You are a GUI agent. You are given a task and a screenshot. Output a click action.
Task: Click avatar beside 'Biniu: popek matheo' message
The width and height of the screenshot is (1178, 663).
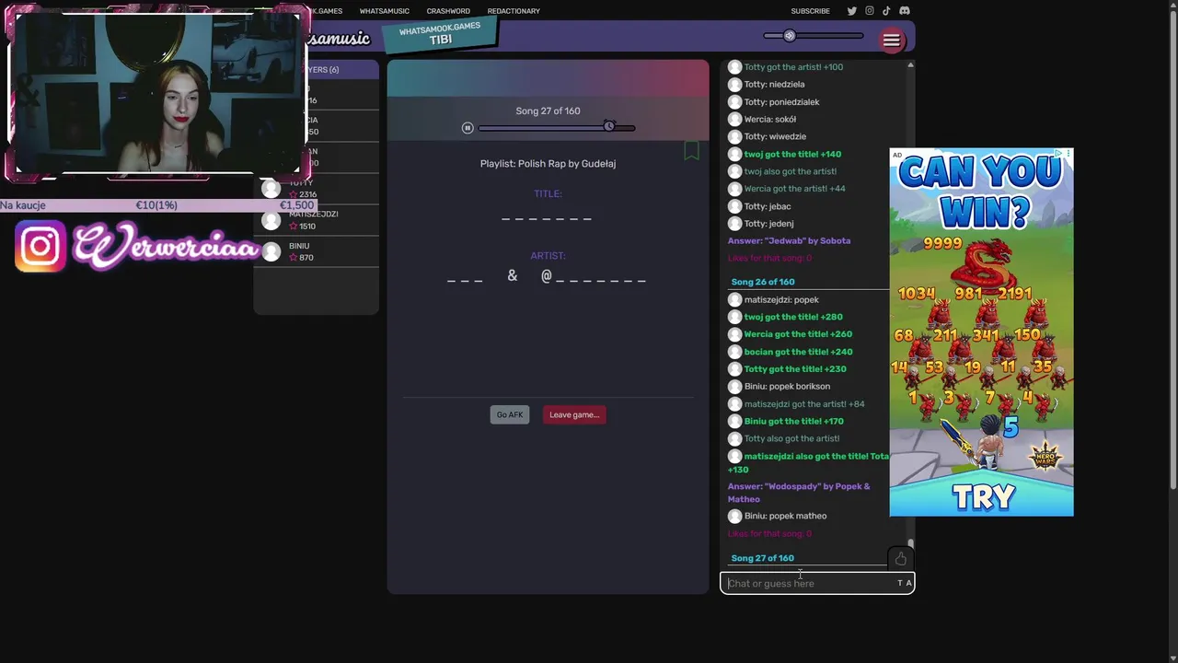click(734, 517)
